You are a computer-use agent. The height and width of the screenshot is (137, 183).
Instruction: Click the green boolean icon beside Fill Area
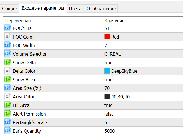point(8,105)
